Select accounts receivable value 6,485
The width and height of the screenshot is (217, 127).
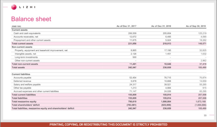pyautogui.click(x=168, y=37)
